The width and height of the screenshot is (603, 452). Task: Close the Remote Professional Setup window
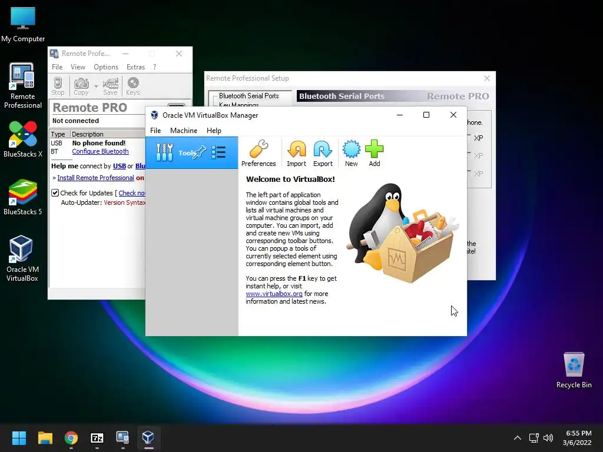(487, 78)
